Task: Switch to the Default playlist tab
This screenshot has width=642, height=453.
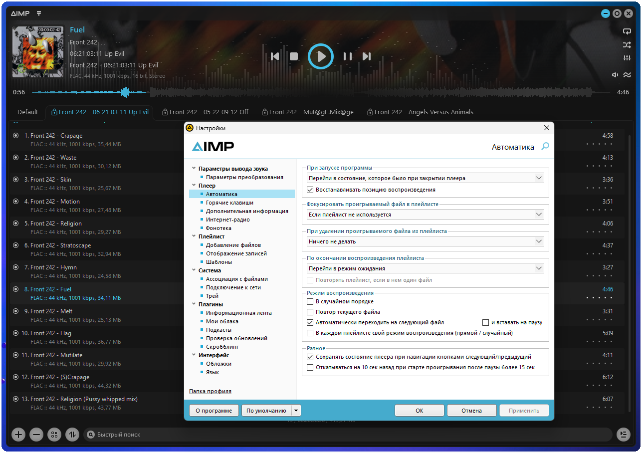Action: pos(28,112)
